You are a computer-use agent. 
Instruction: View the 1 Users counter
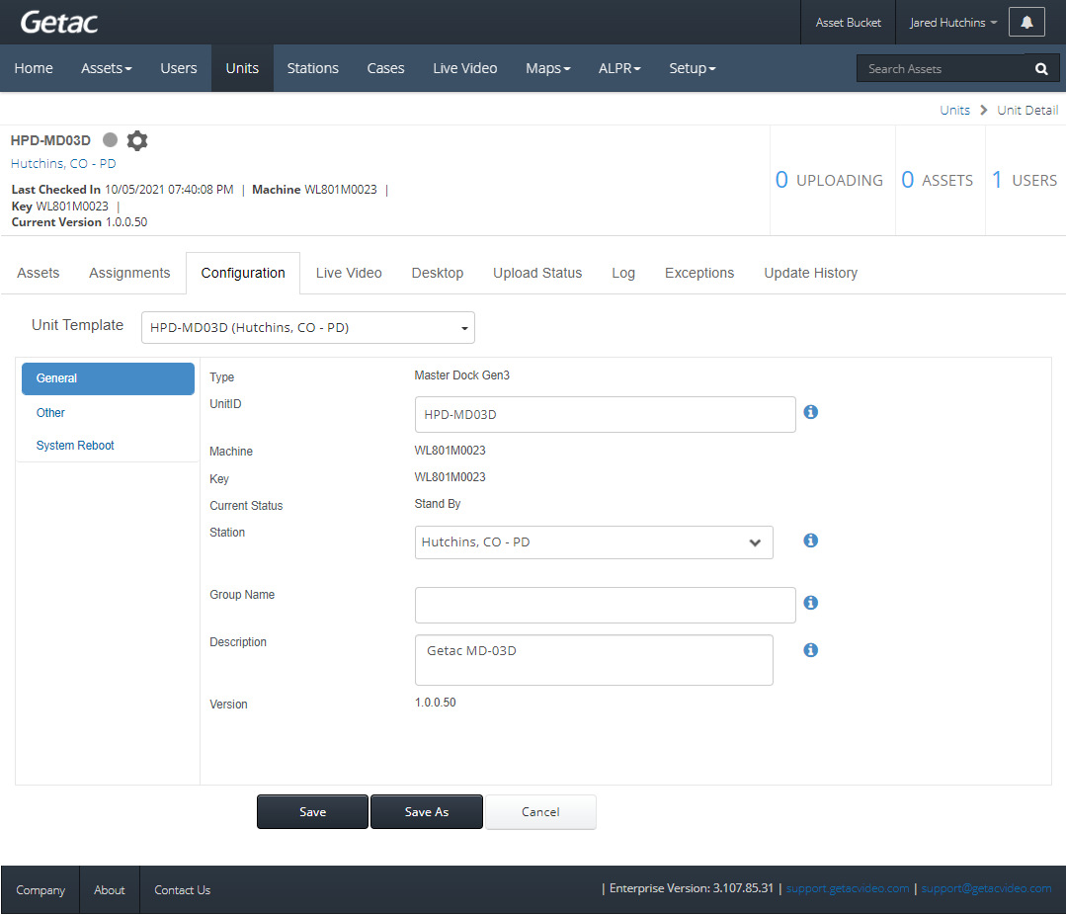click(x=1025, y=180)
